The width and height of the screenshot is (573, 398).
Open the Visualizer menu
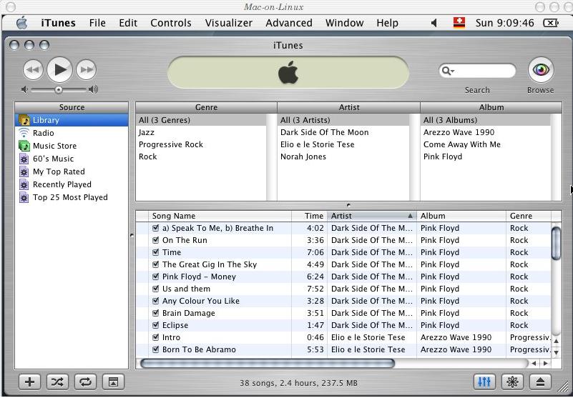tap(228, 23)
